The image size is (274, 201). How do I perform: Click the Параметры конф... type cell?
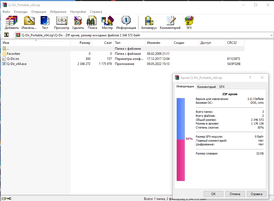(129, 59)
